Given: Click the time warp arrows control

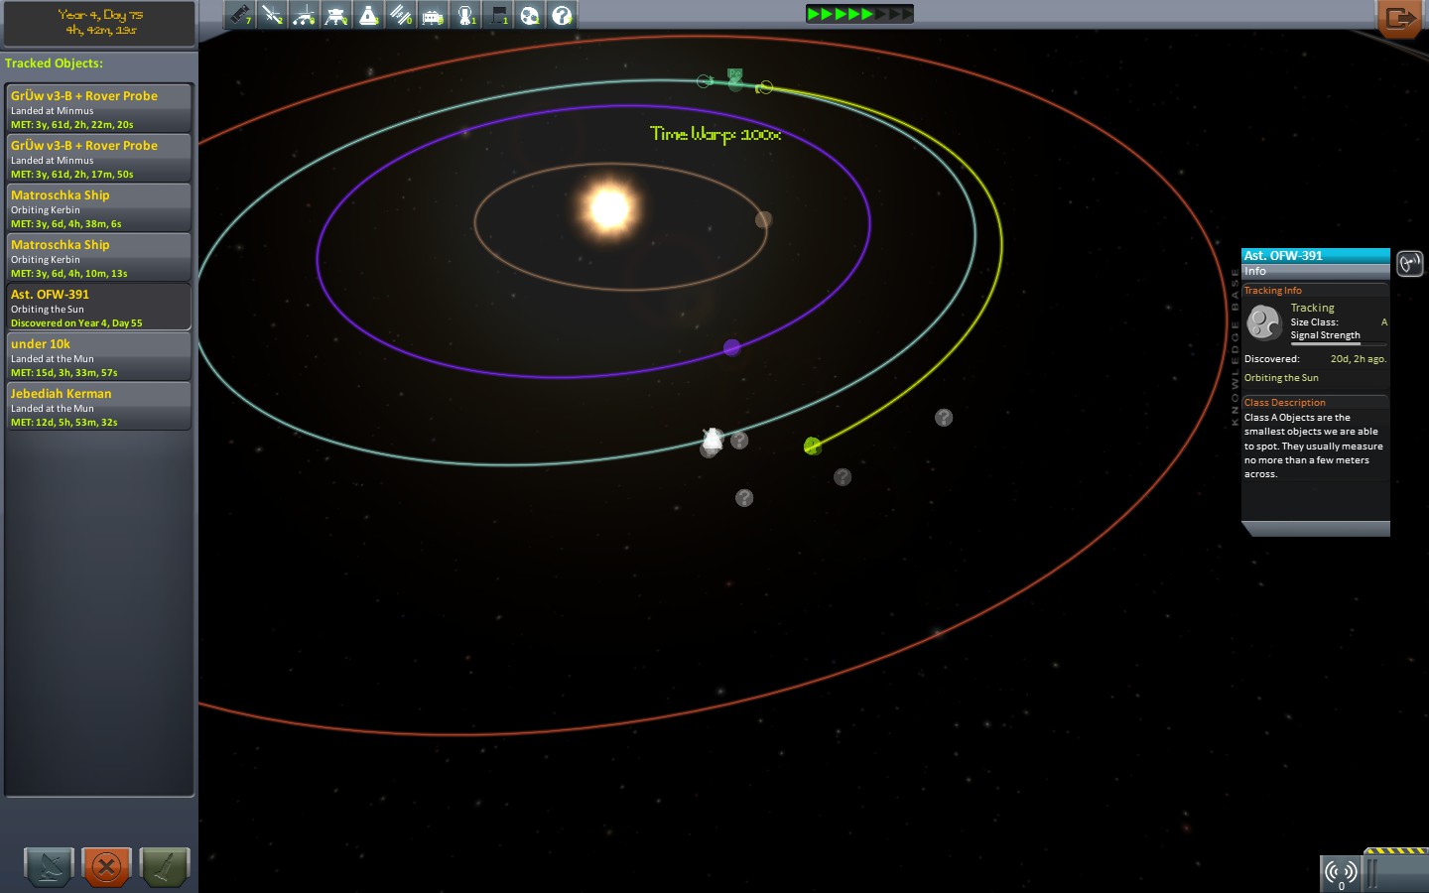Looking at the screenshot, I should click(858, 14).
